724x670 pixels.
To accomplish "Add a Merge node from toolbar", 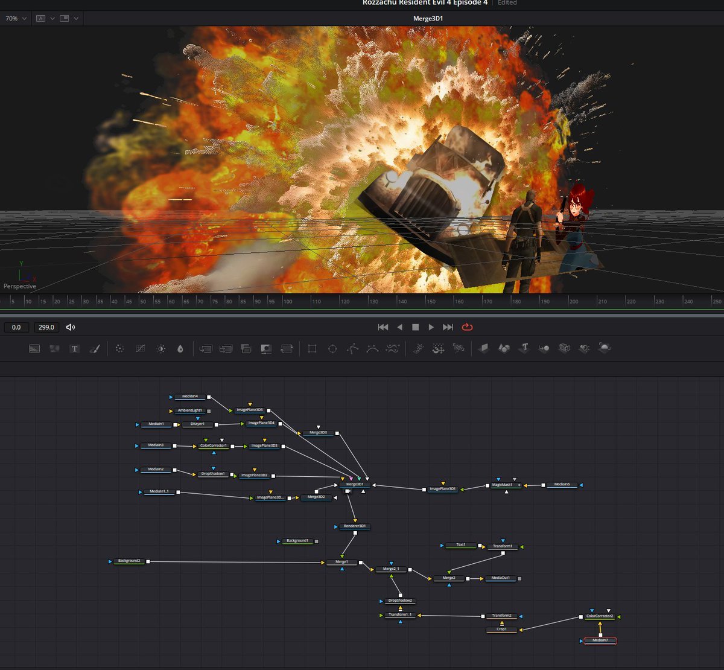I will [x=206, y=349].
